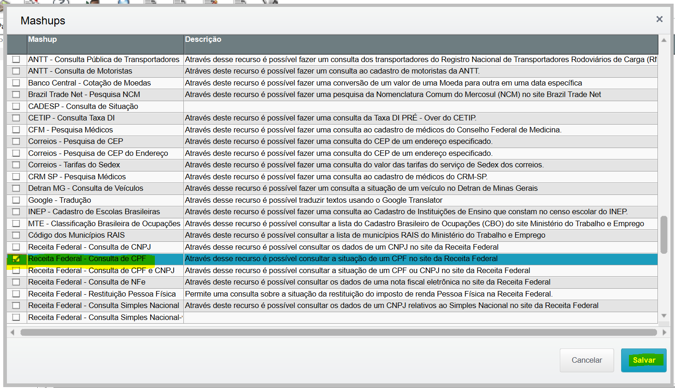
Task: Tick the CETIP Consulta Taxa DI checkbox
Action: [16, 118]
